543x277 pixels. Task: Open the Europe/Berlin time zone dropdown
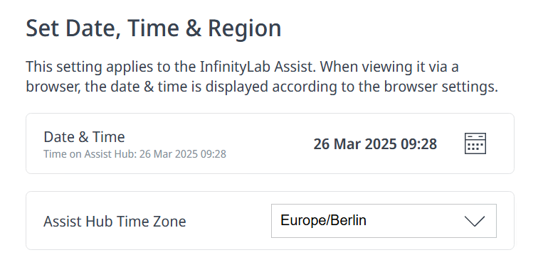tap(384, 221)
